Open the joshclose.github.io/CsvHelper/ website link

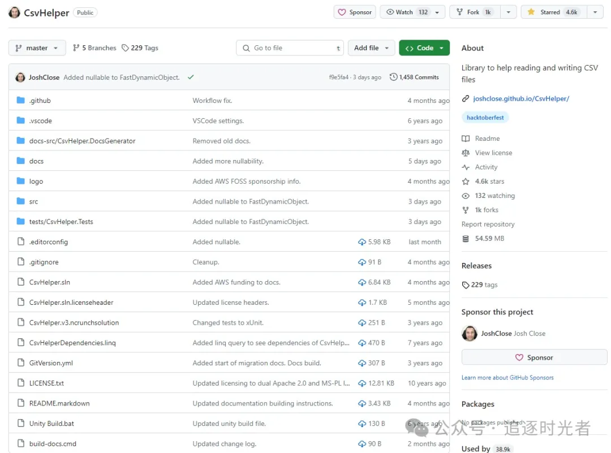[x=520, y=98]
